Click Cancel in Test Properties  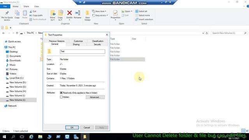[87, 128]
